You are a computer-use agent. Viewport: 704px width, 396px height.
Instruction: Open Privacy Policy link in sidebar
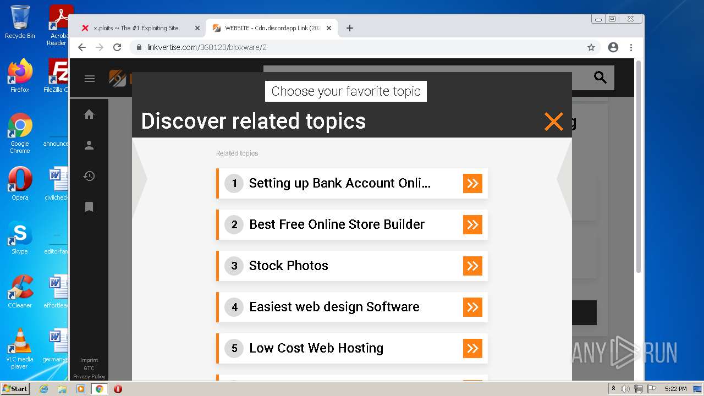point(89,377)
